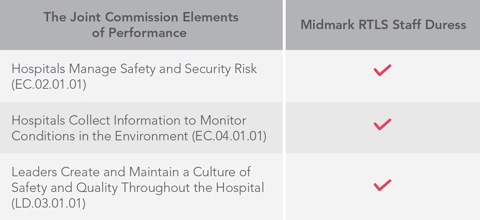Click "Safety and Quality Throughout the Hospital"
Viewport: 480px width, 220px height.
(x=138, y=188)
